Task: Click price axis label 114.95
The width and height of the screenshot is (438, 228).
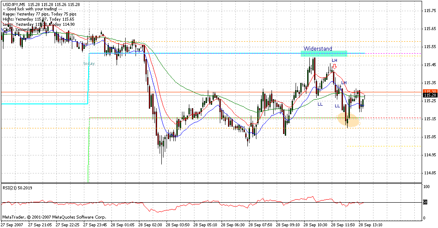Action: coord(430,155)
